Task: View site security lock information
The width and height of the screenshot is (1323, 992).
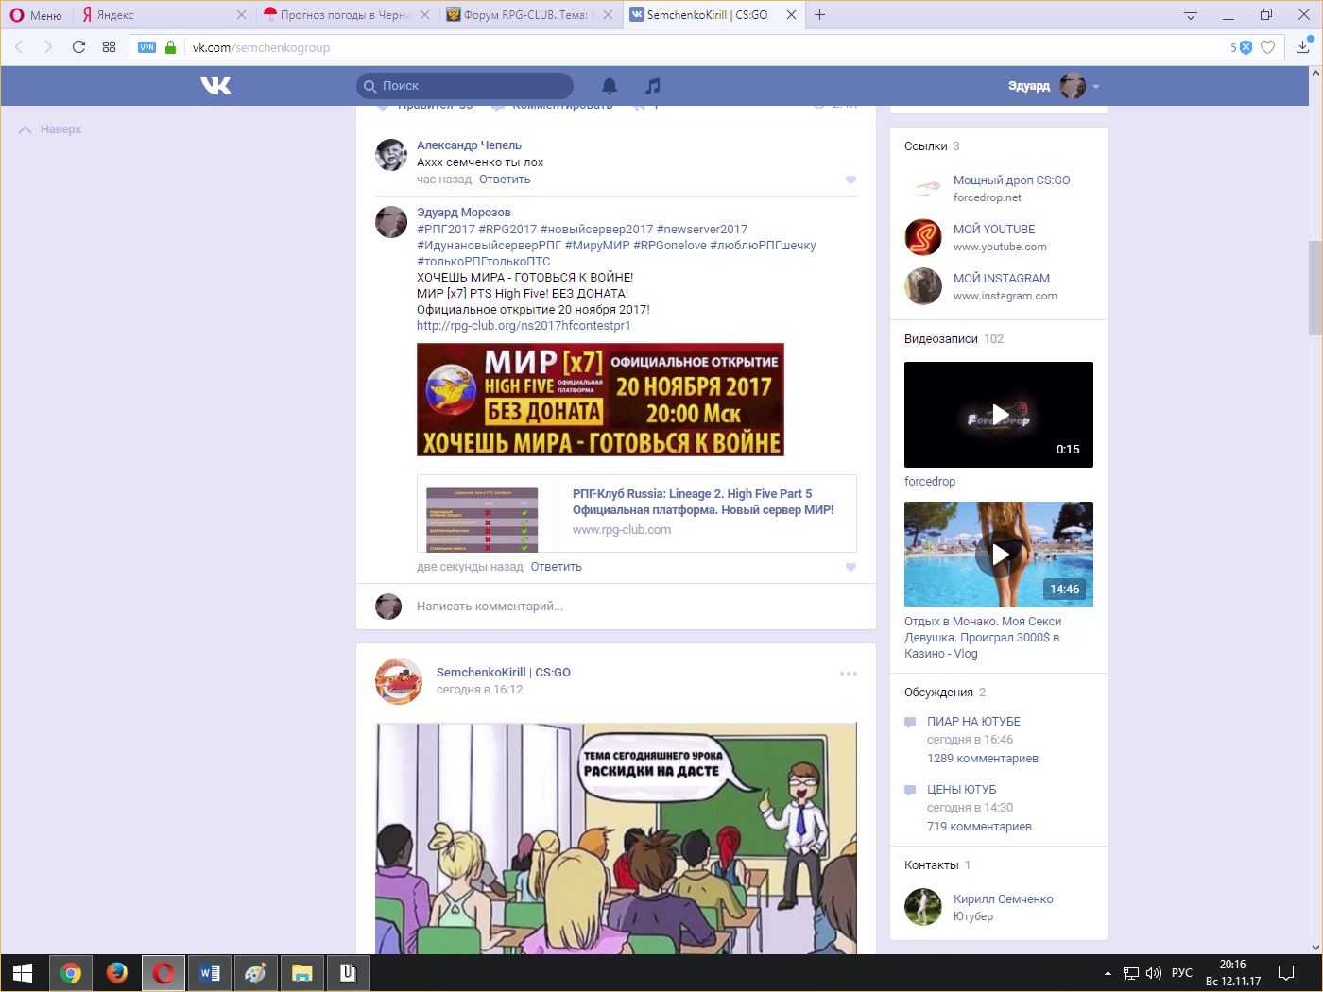Action: [170, 47]
